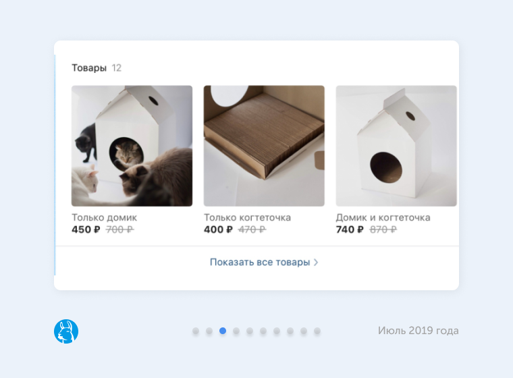The height and width of the screenshot is (378, 513).
Task: Select the Только домик product title
Action: (105, 217)
